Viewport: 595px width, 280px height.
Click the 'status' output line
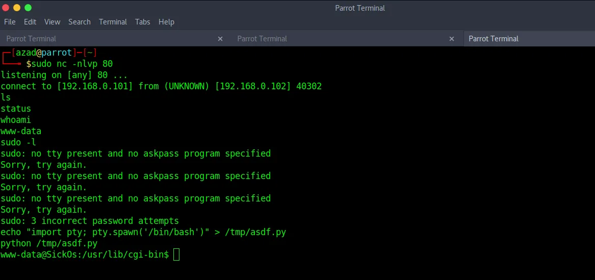pos(16,109)
